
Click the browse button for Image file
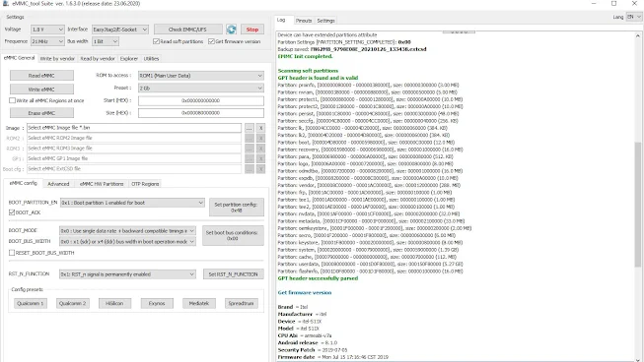pos(249,128)
